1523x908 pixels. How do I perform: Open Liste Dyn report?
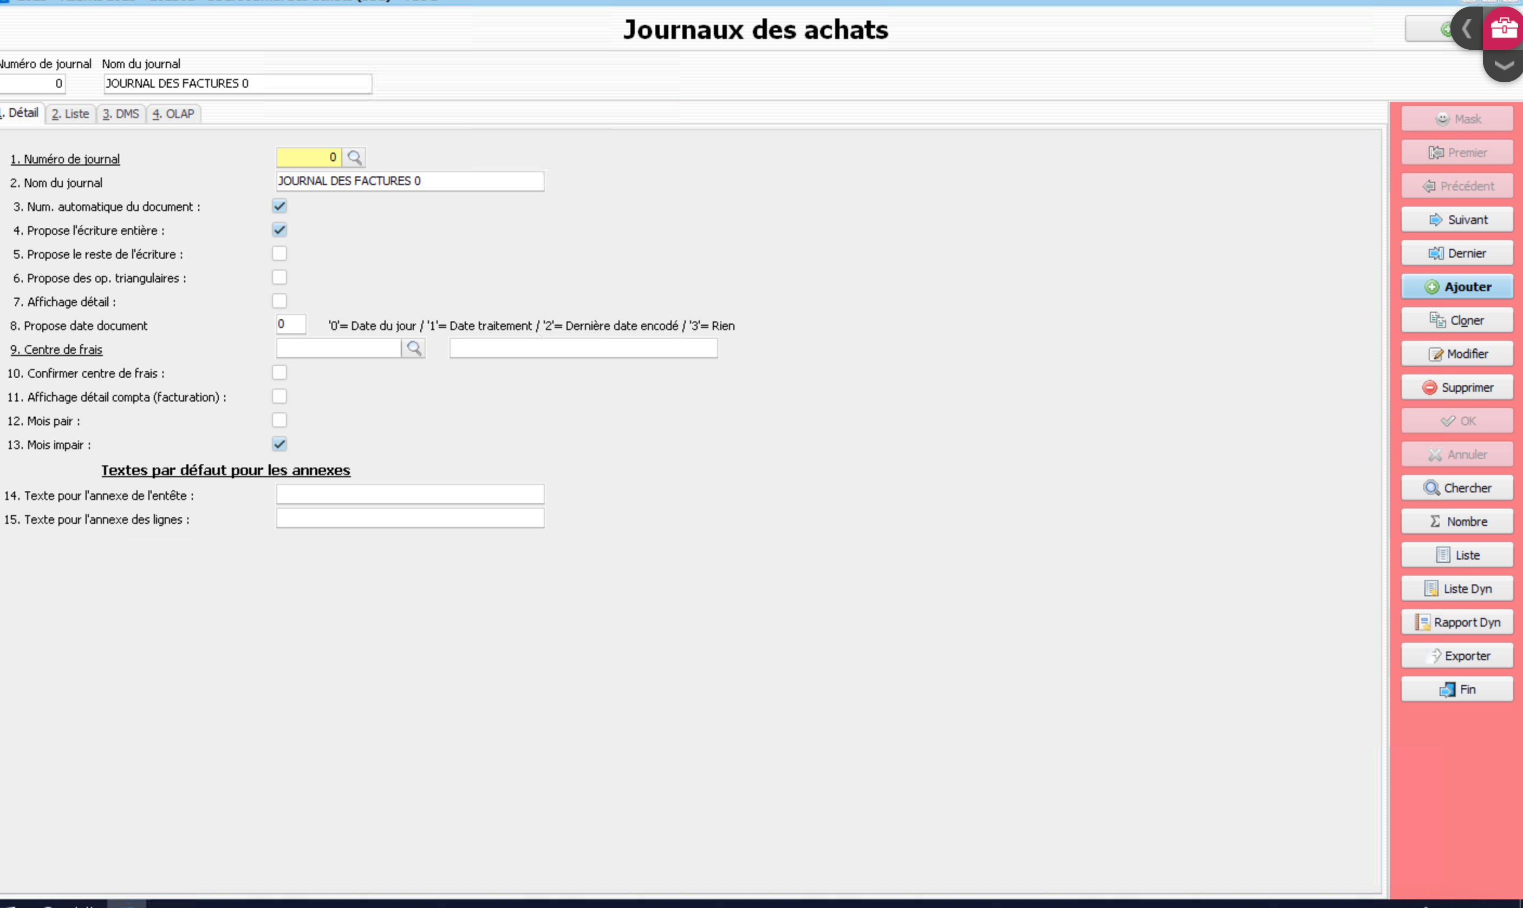[x=1457, y=589]
